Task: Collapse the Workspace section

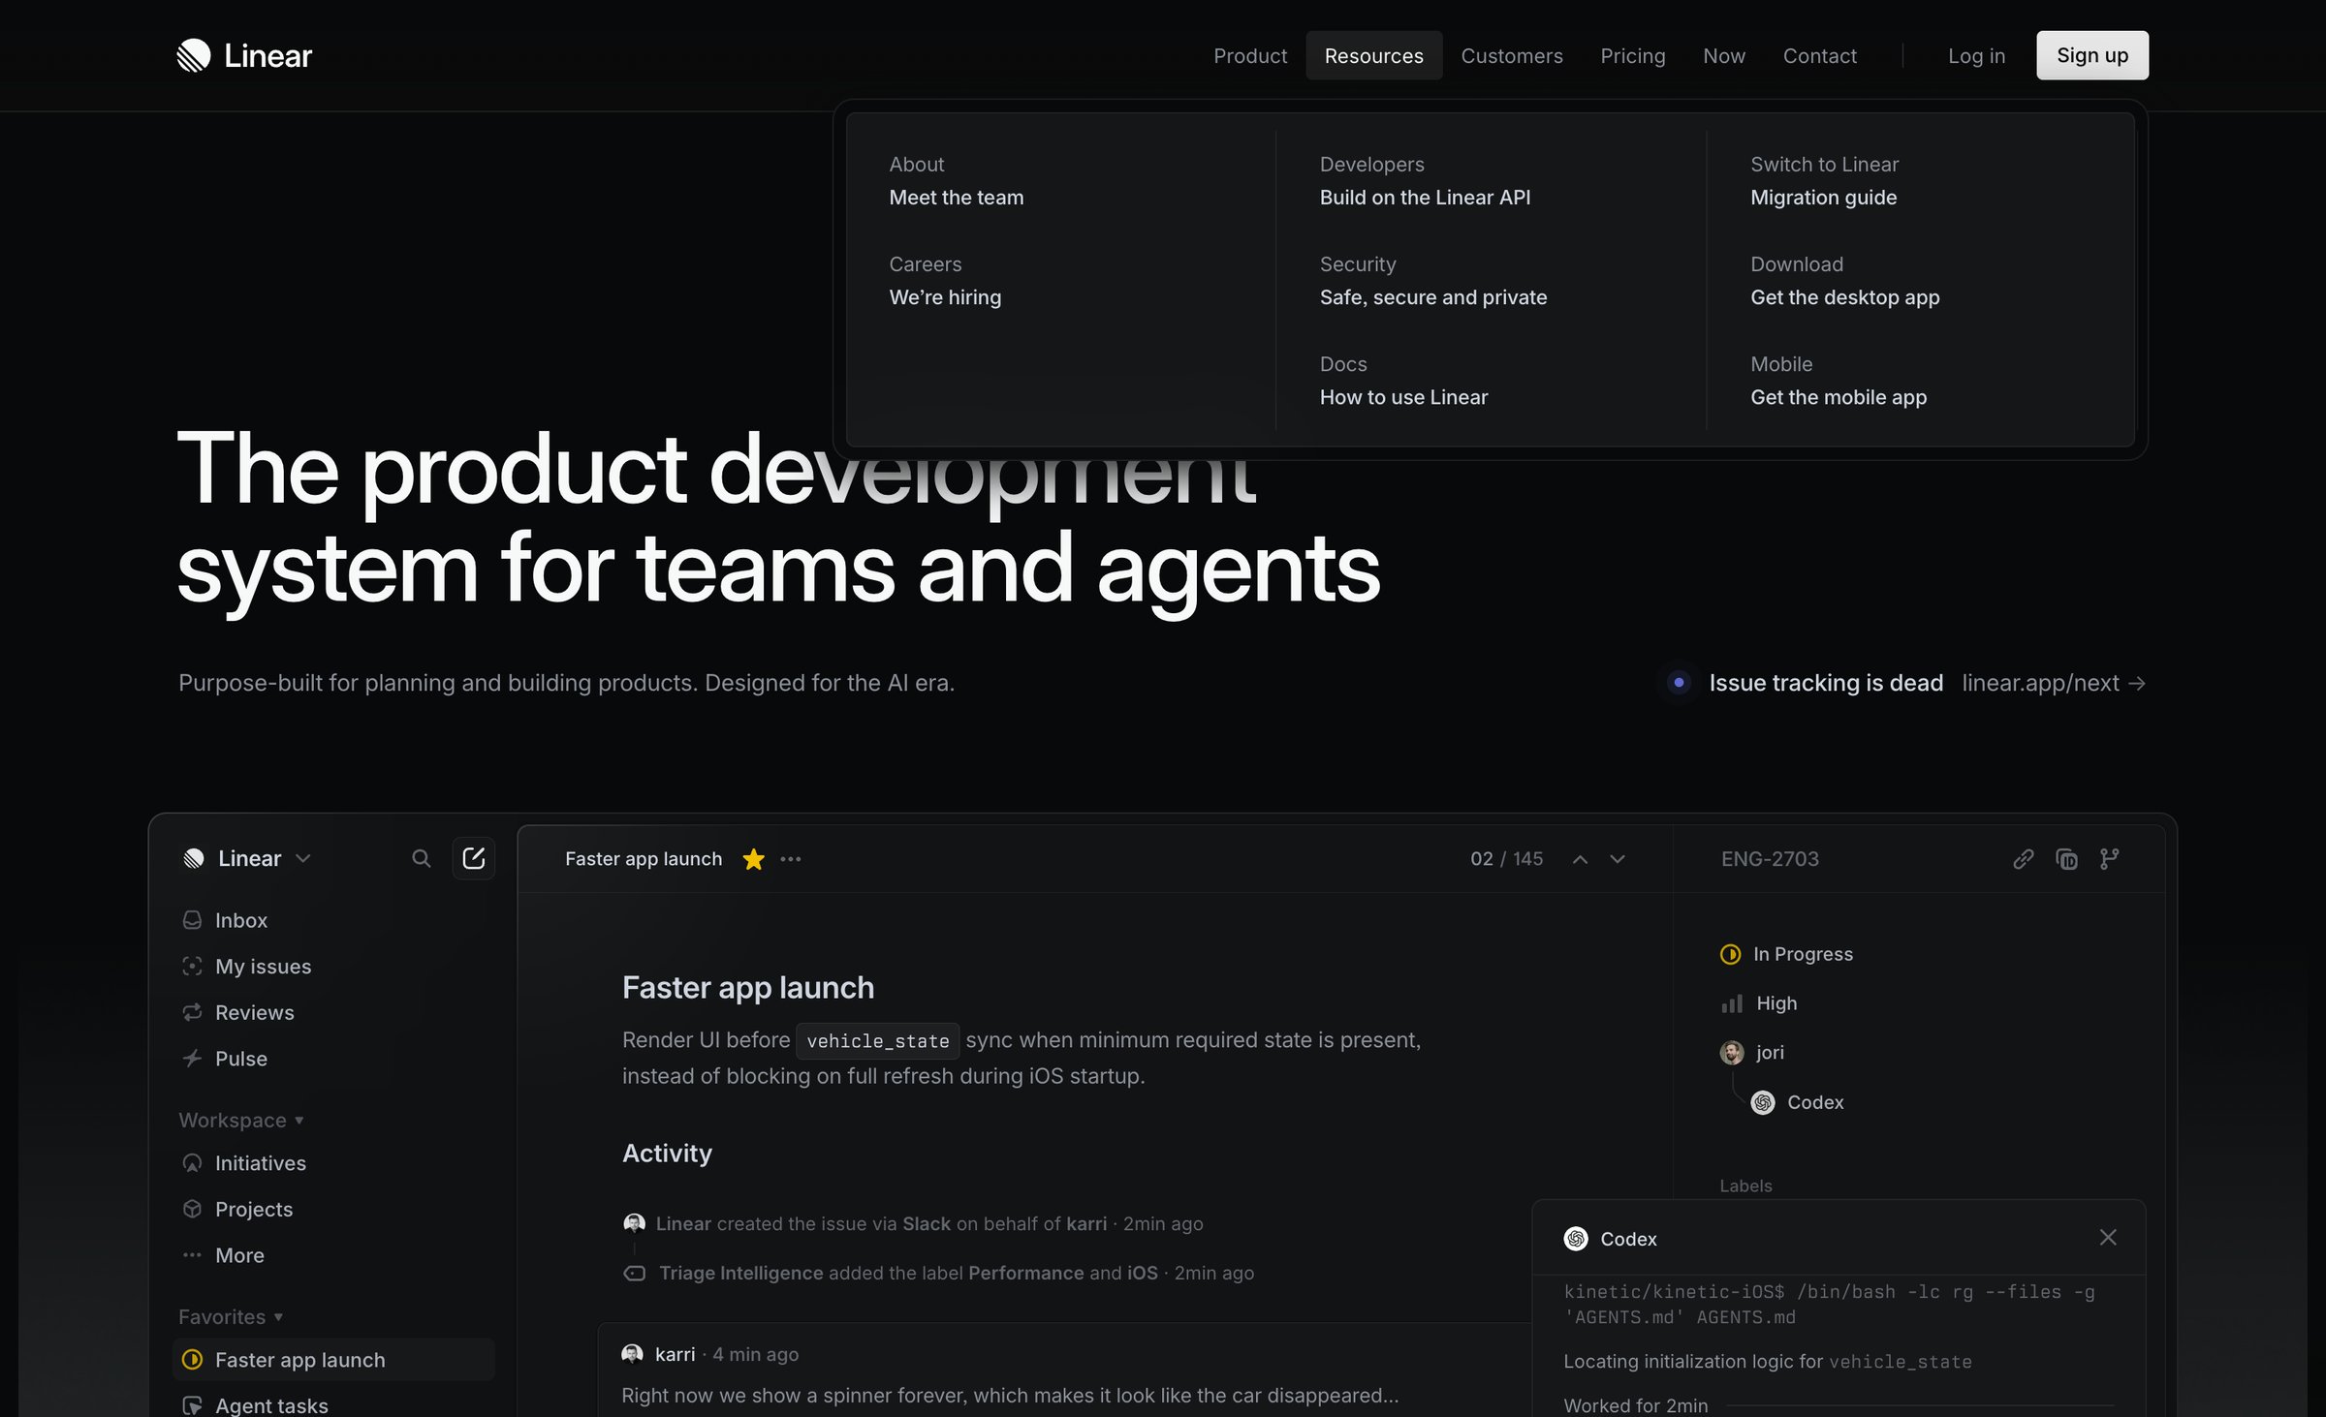Action: click(x=241, y=1120)
